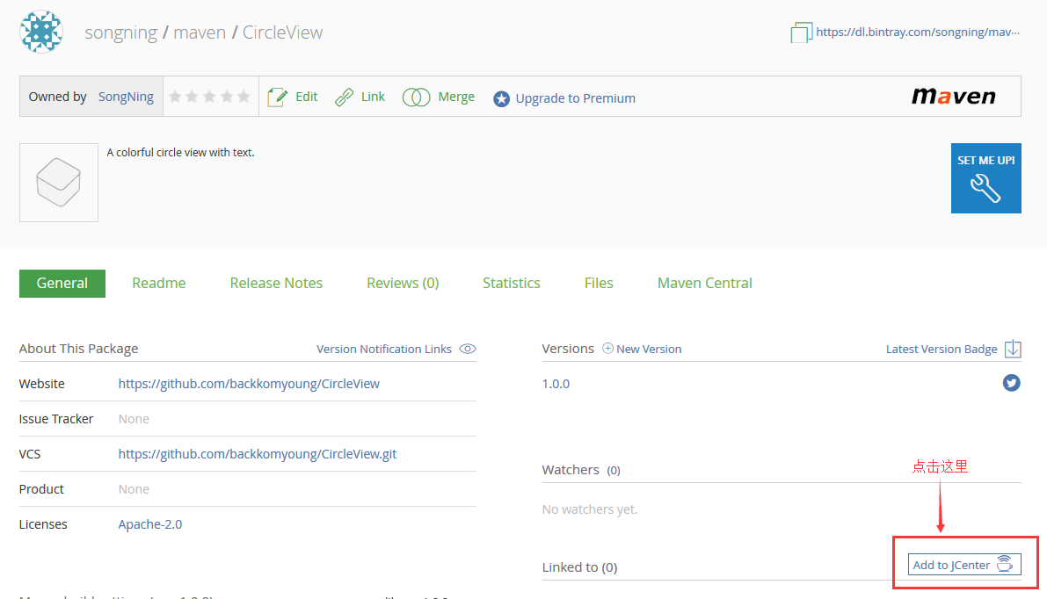1047x599 pixels.
Task: Switch to the Statistics tab
Action: [512, 284]
